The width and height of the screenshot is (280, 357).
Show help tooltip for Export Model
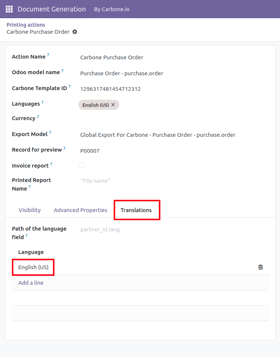(x=50, y=132)
